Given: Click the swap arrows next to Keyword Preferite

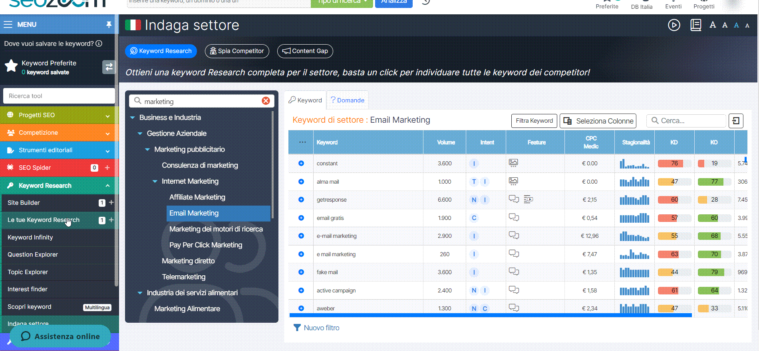Looking at the screenshot, I should (x=108, y=67).
